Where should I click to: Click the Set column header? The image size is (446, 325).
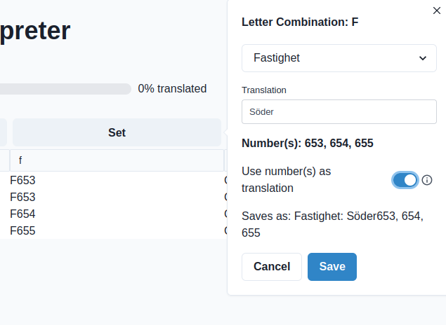pyautogui.click(x=117, y=132)
